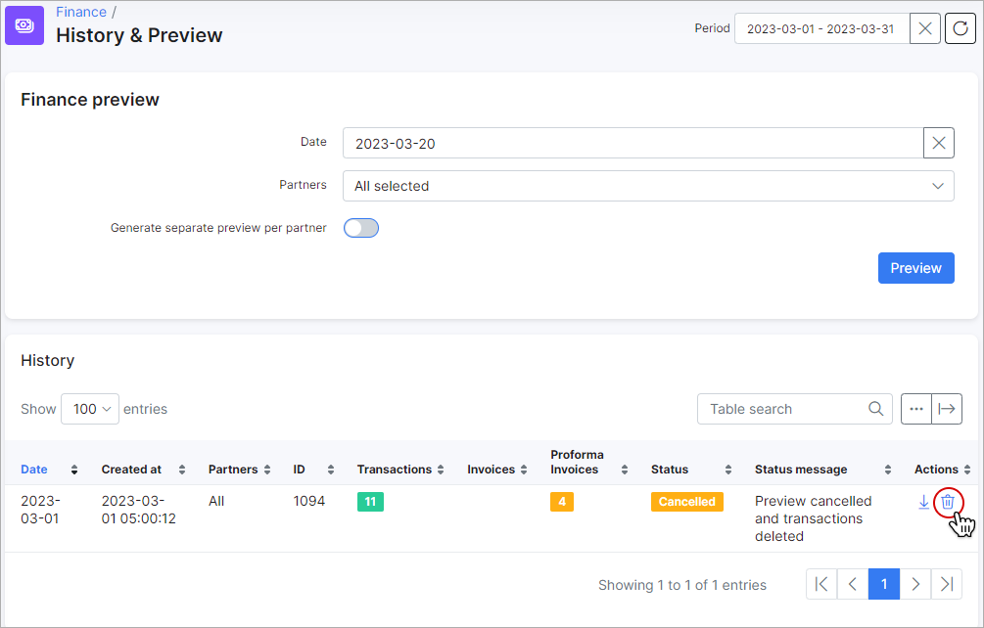This screenshot has width=984, height=628.
Task: Clear the Date field using the X icon
Action: point(938,143)
